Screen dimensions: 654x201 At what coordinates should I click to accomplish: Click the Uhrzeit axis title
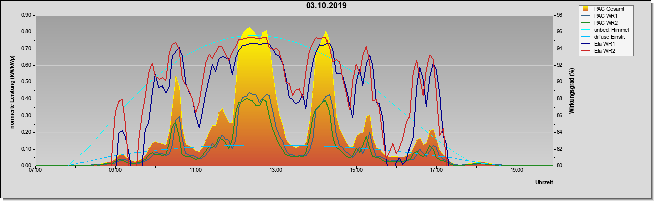[x=544, y=183]
